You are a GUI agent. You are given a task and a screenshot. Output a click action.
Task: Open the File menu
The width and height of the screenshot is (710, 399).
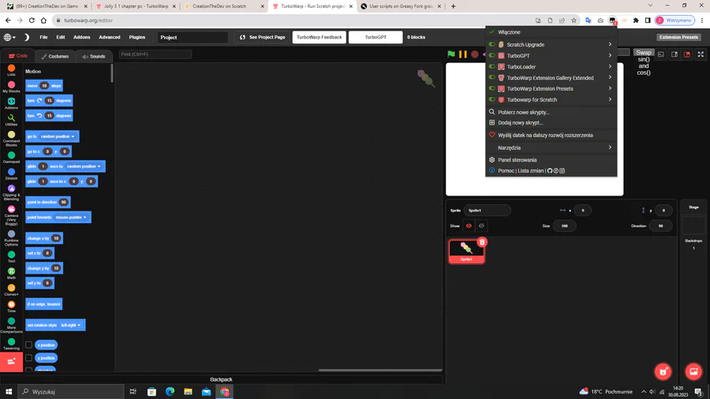point(43,37)
